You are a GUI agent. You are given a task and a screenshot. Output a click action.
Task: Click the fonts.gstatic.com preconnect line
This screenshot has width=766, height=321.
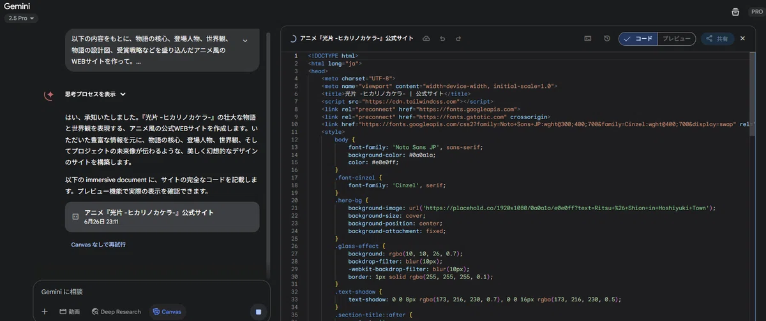(435, 117)
